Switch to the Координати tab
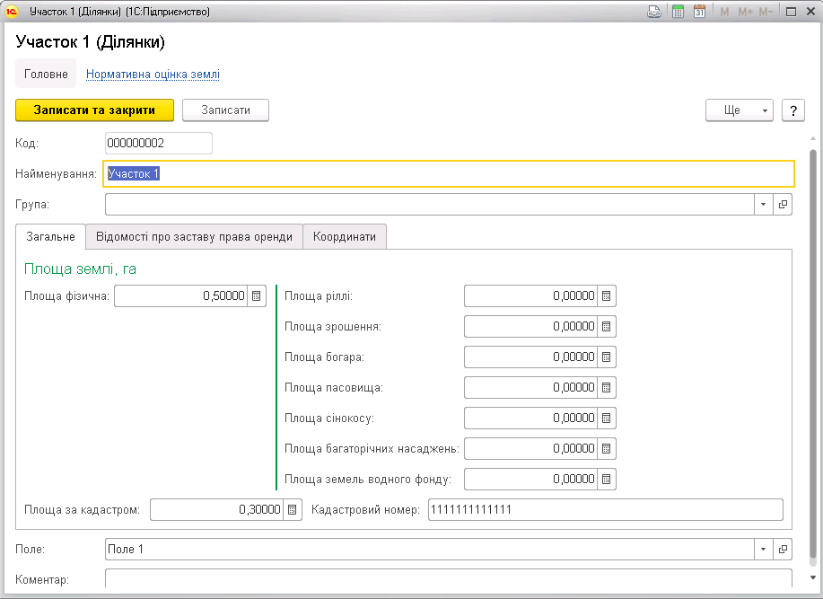This screenshot has width=823, height=599. (345, 236)
